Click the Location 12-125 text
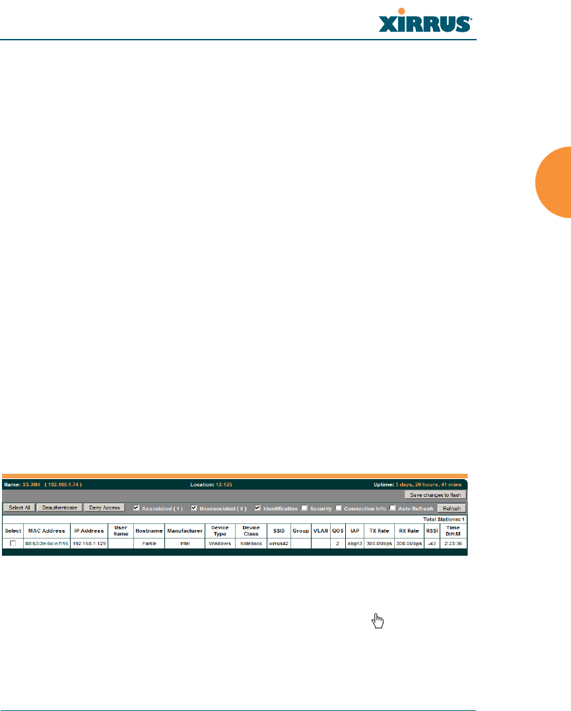571x711 pixels. (211, 485)
